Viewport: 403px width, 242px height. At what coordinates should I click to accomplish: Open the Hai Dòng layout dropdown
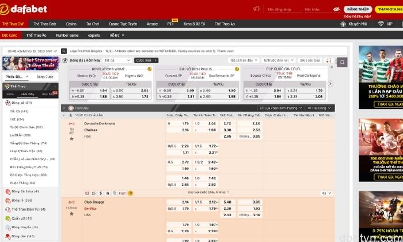(319, 108)
